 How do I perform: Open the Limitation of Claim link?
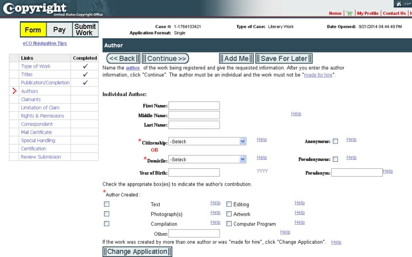pyautogui.click(x=40, y=108)
